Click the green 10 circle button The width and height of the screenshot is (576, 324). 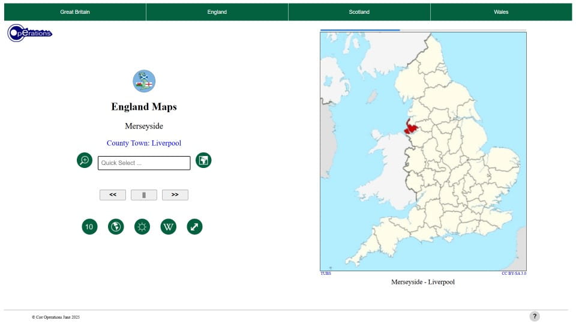pyautogui.click(x=89, y=227)
